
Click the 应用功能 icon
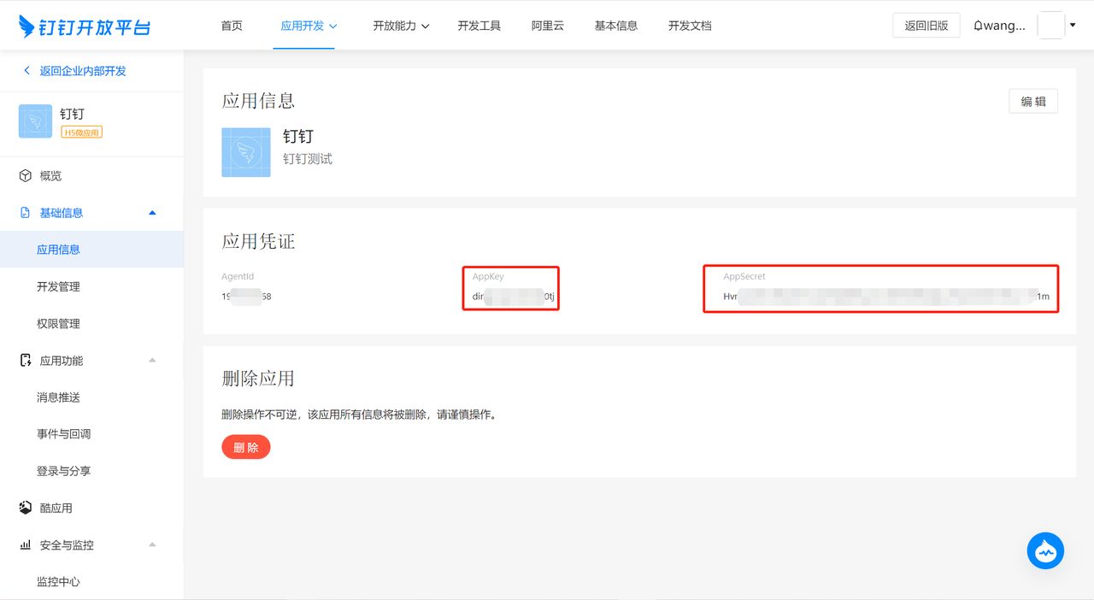click(x=26, y=361)
